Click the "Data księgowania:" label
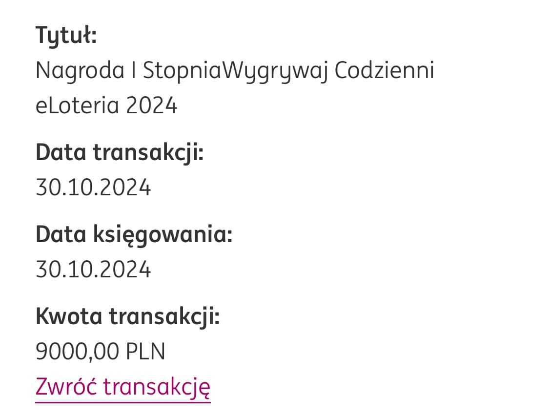Image resolution: width=549 pixels, height=418 pixels. pos(134,235)
